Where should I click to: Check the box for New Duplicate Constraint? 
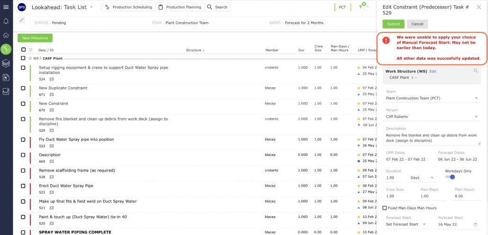tap(23, 88)
